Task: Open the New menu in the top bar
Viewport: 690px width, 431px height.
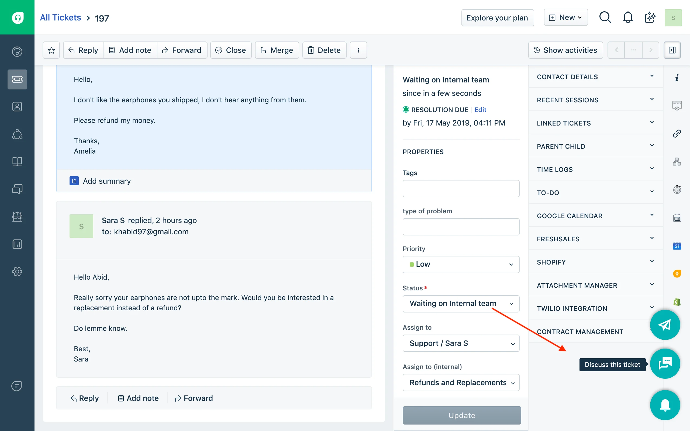Action: (566, 17)
